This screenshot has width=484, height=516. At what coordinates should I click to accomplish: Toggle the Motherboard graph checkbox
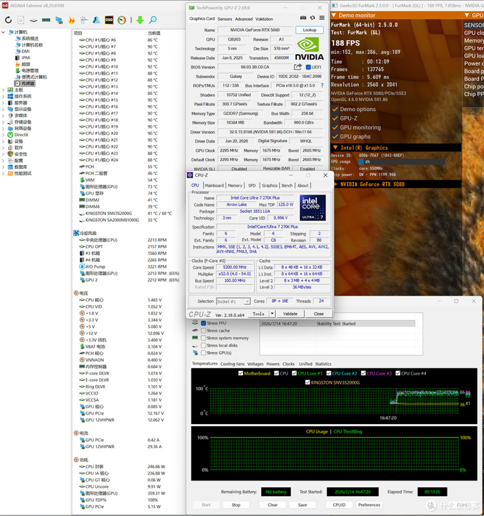click(241, 373)
